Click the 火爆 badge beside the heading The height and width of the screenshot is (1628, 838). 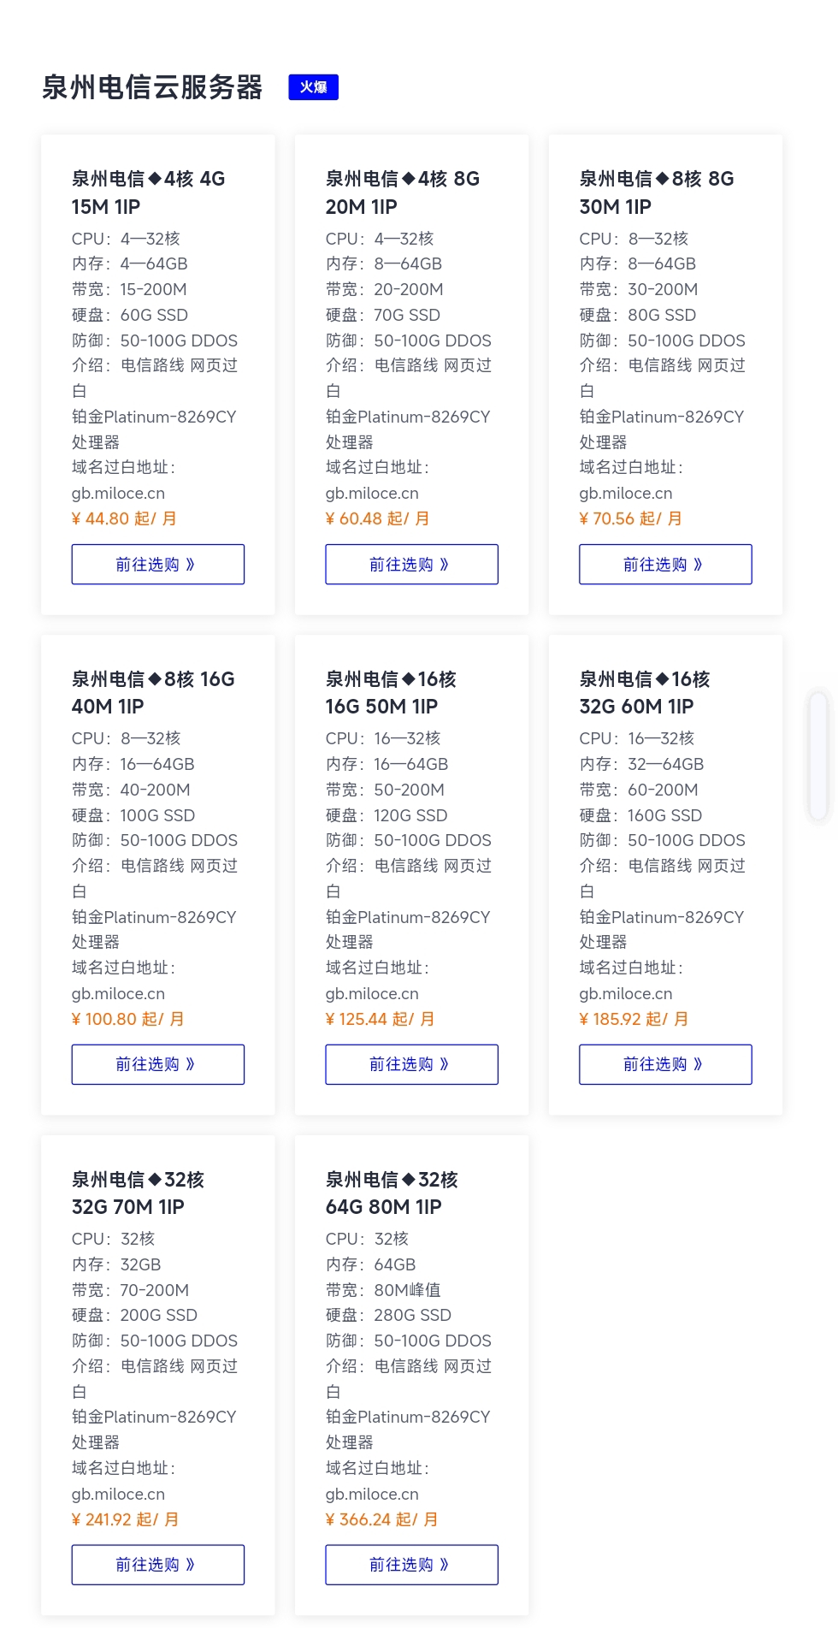(x=314, y=87)
